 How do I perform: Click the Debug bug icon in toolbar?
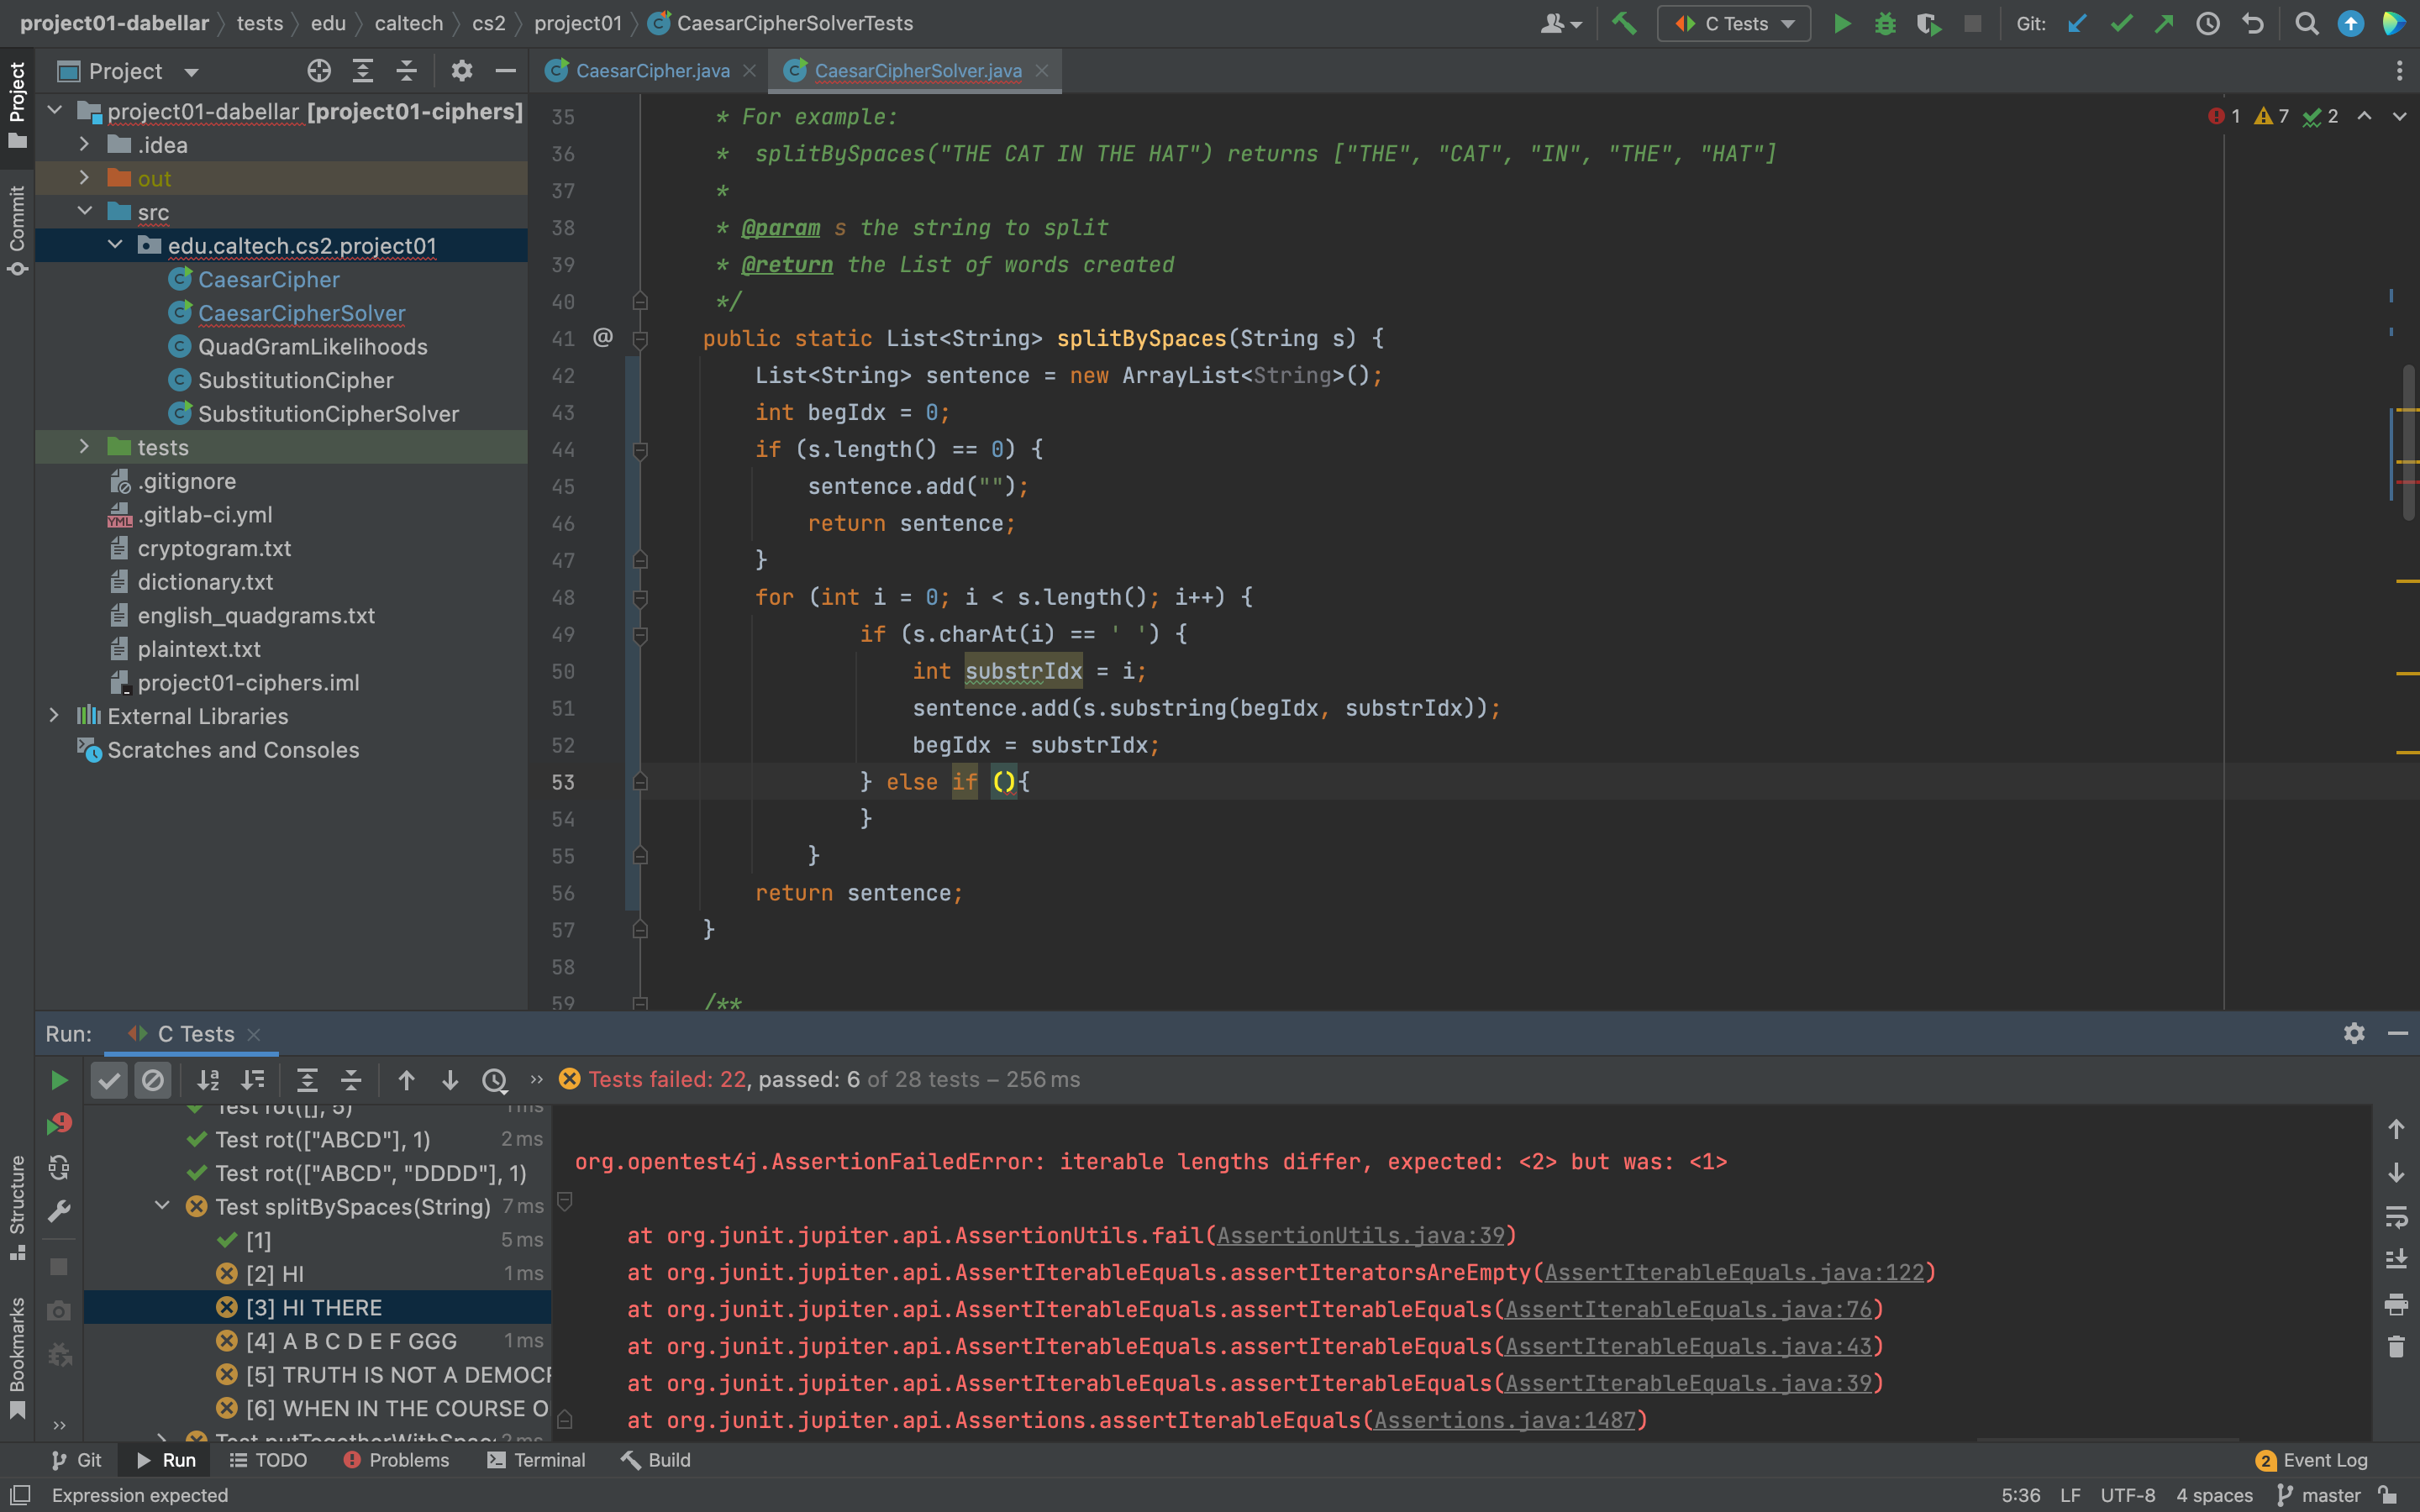coord(1885,23)
